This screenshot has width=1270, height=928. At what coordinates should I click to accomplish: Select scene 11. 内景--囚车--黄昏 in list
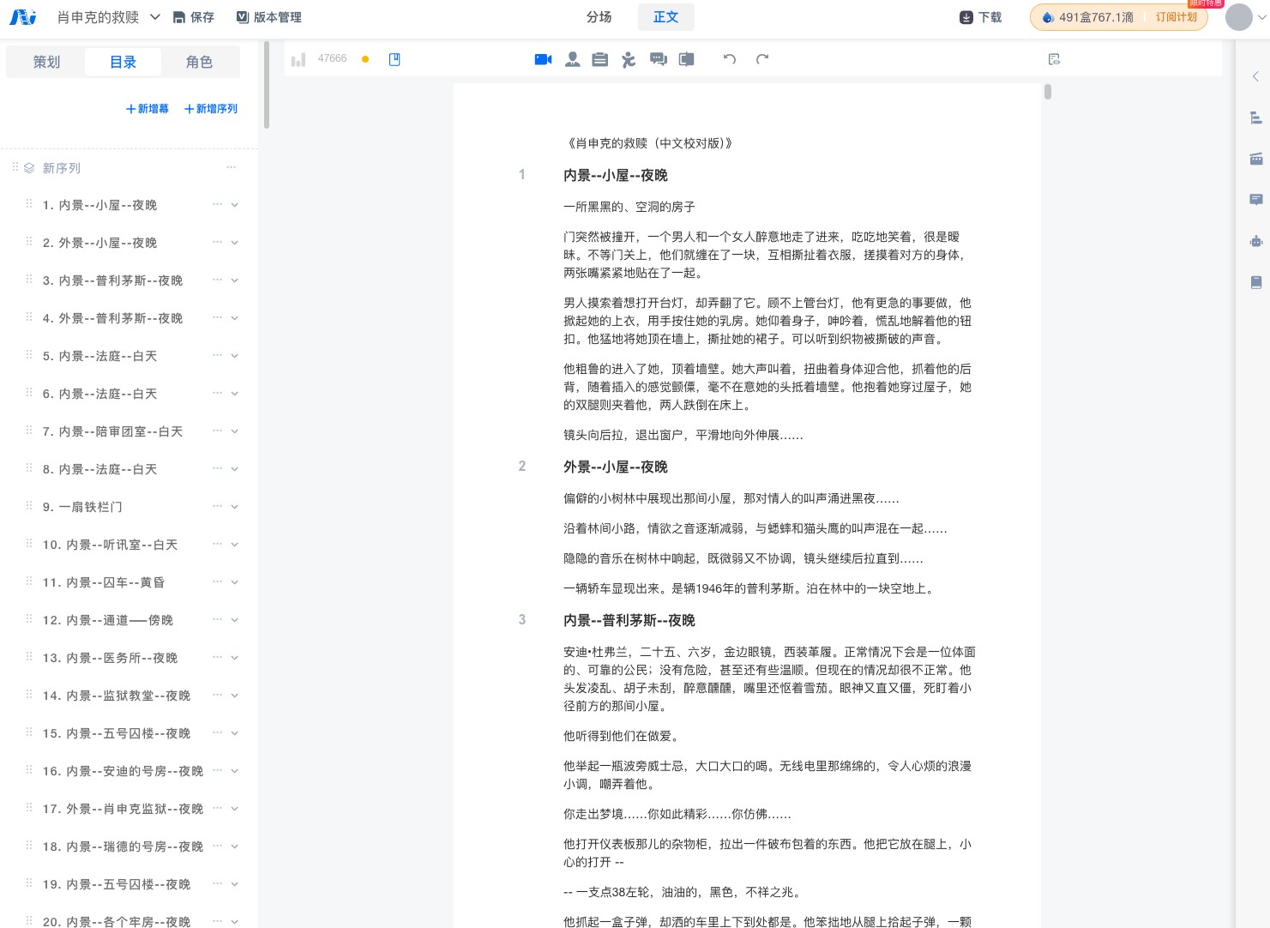click(x=104, y=582)
